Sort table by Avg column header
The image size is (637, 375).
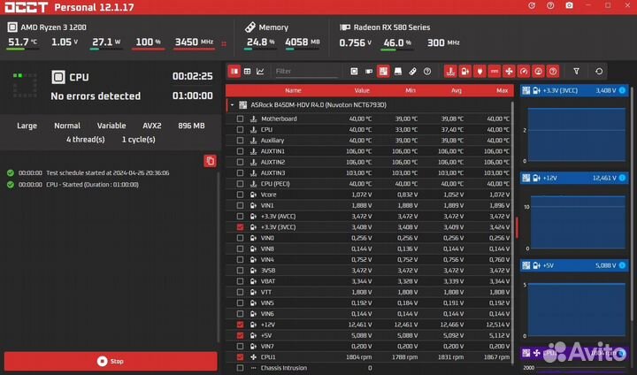457,90
